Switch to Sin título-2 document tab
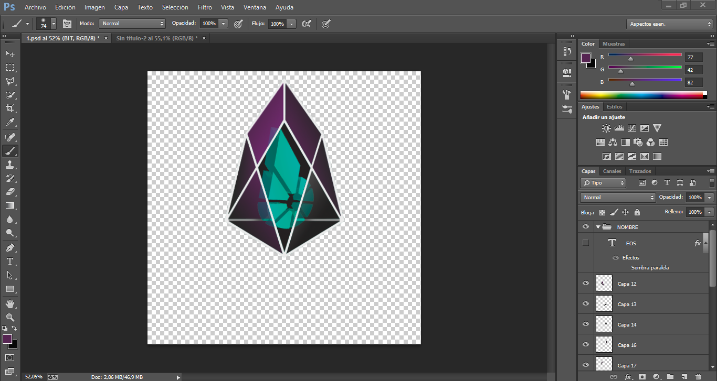Image resolution: width=717 pixels, height=381 pixels. (x=157, y=38)
